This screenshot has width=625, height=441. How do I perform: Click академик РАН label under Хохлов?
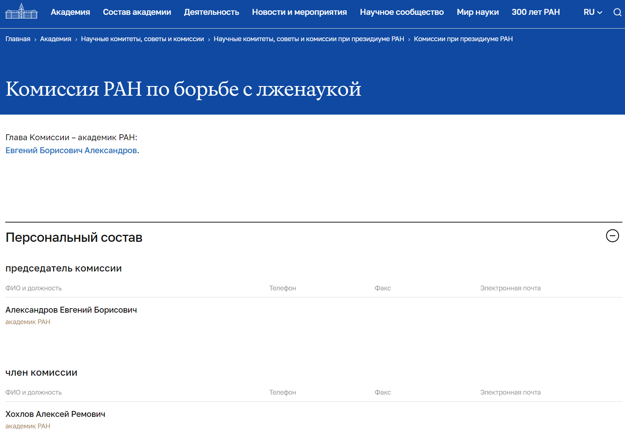(28, 426)
